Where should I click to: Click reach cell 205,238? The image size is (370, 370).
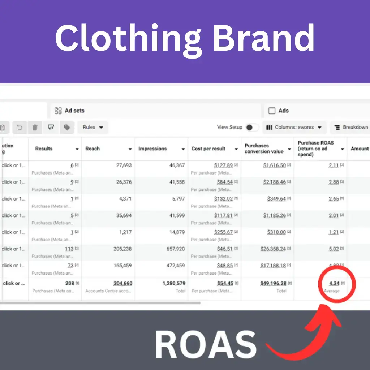(x=122, y=249)
